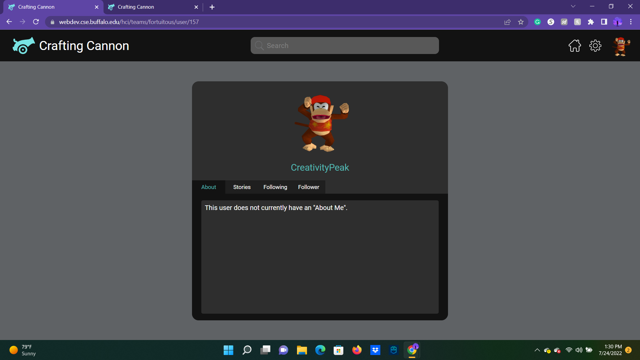640x360 pixels.
Task: Open clock and date 1:30 PM
Action: click(x=610, y=350)
